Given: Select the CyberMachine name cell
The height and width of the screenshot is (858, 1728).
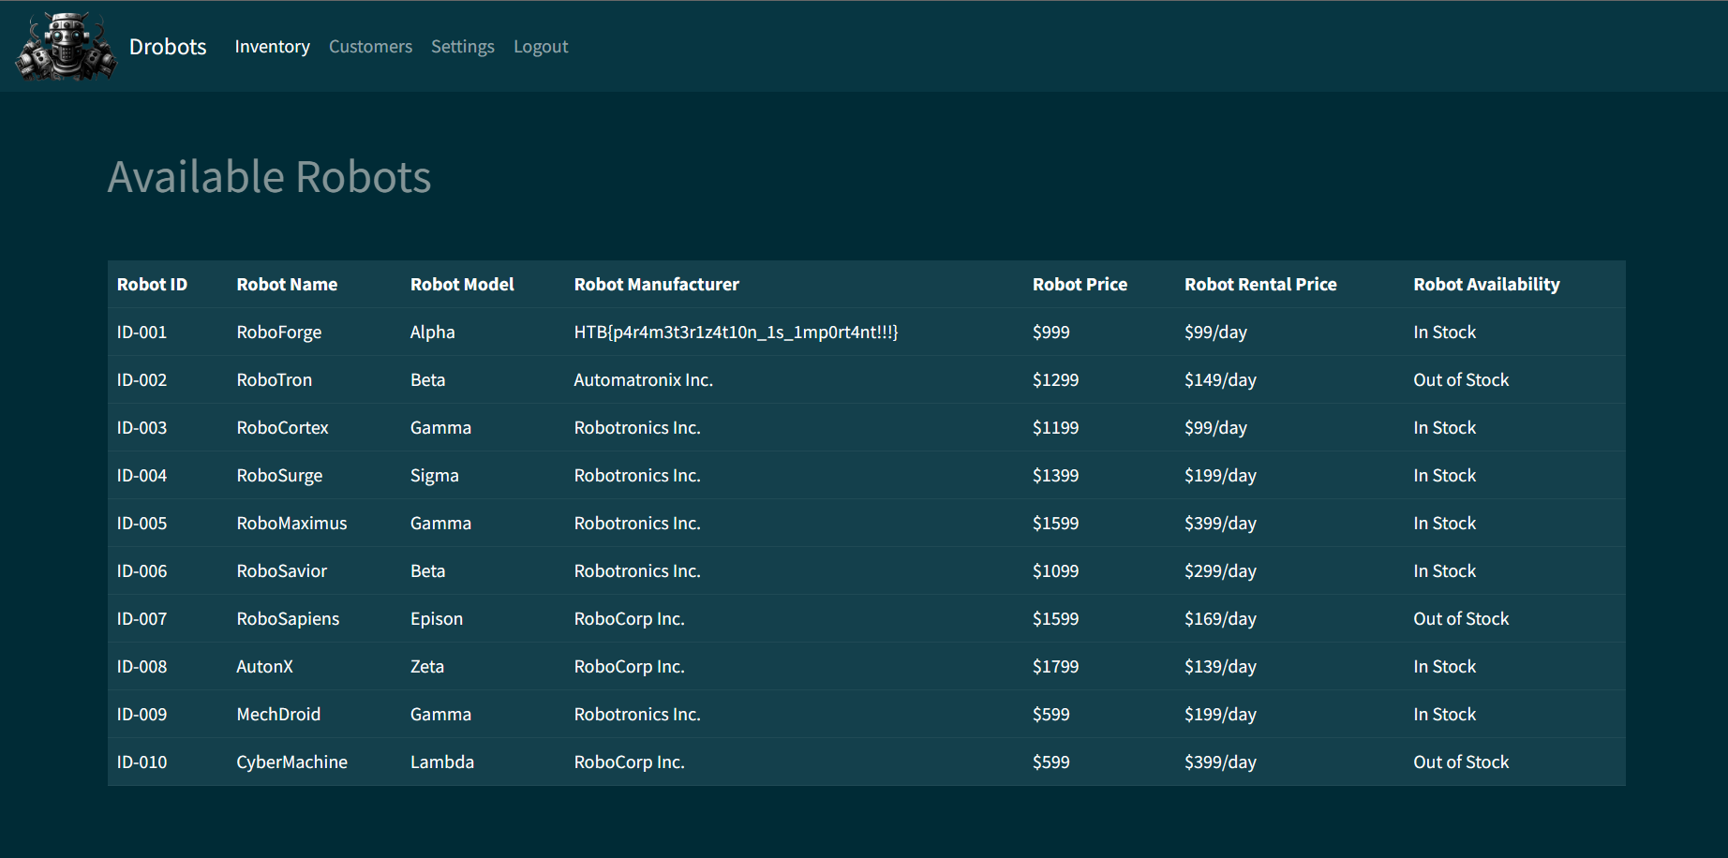Looking at the screenshot, I should (291, 762).
